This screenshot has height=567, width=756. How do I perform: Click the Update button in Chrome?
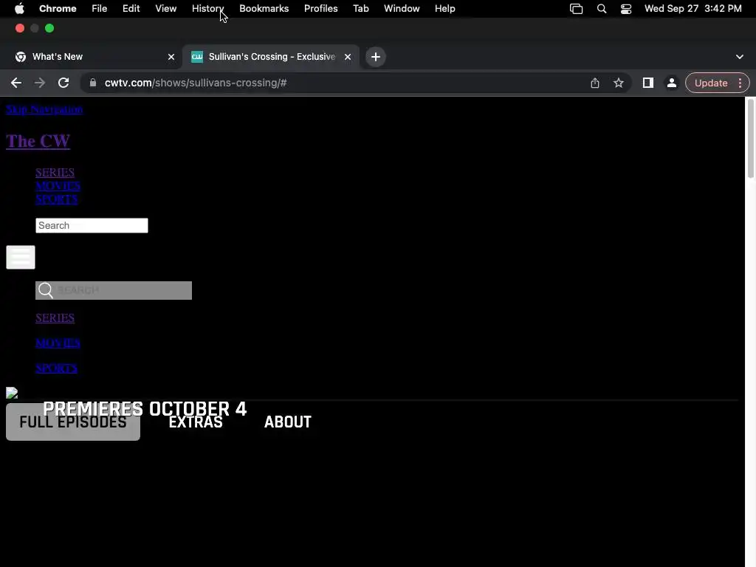(711, 83)
